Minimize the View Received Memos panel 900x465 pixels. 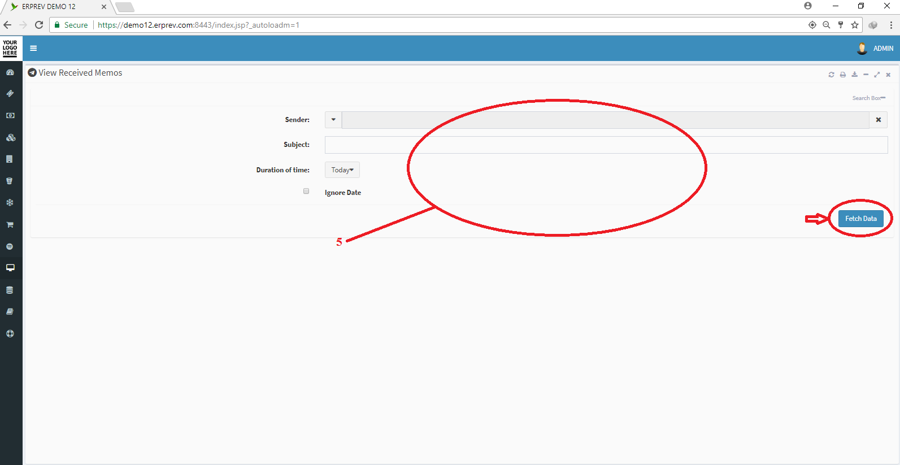[866, 75]
